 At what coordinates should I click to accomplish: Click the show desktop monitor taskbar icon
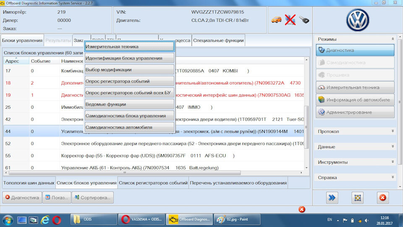22,220
